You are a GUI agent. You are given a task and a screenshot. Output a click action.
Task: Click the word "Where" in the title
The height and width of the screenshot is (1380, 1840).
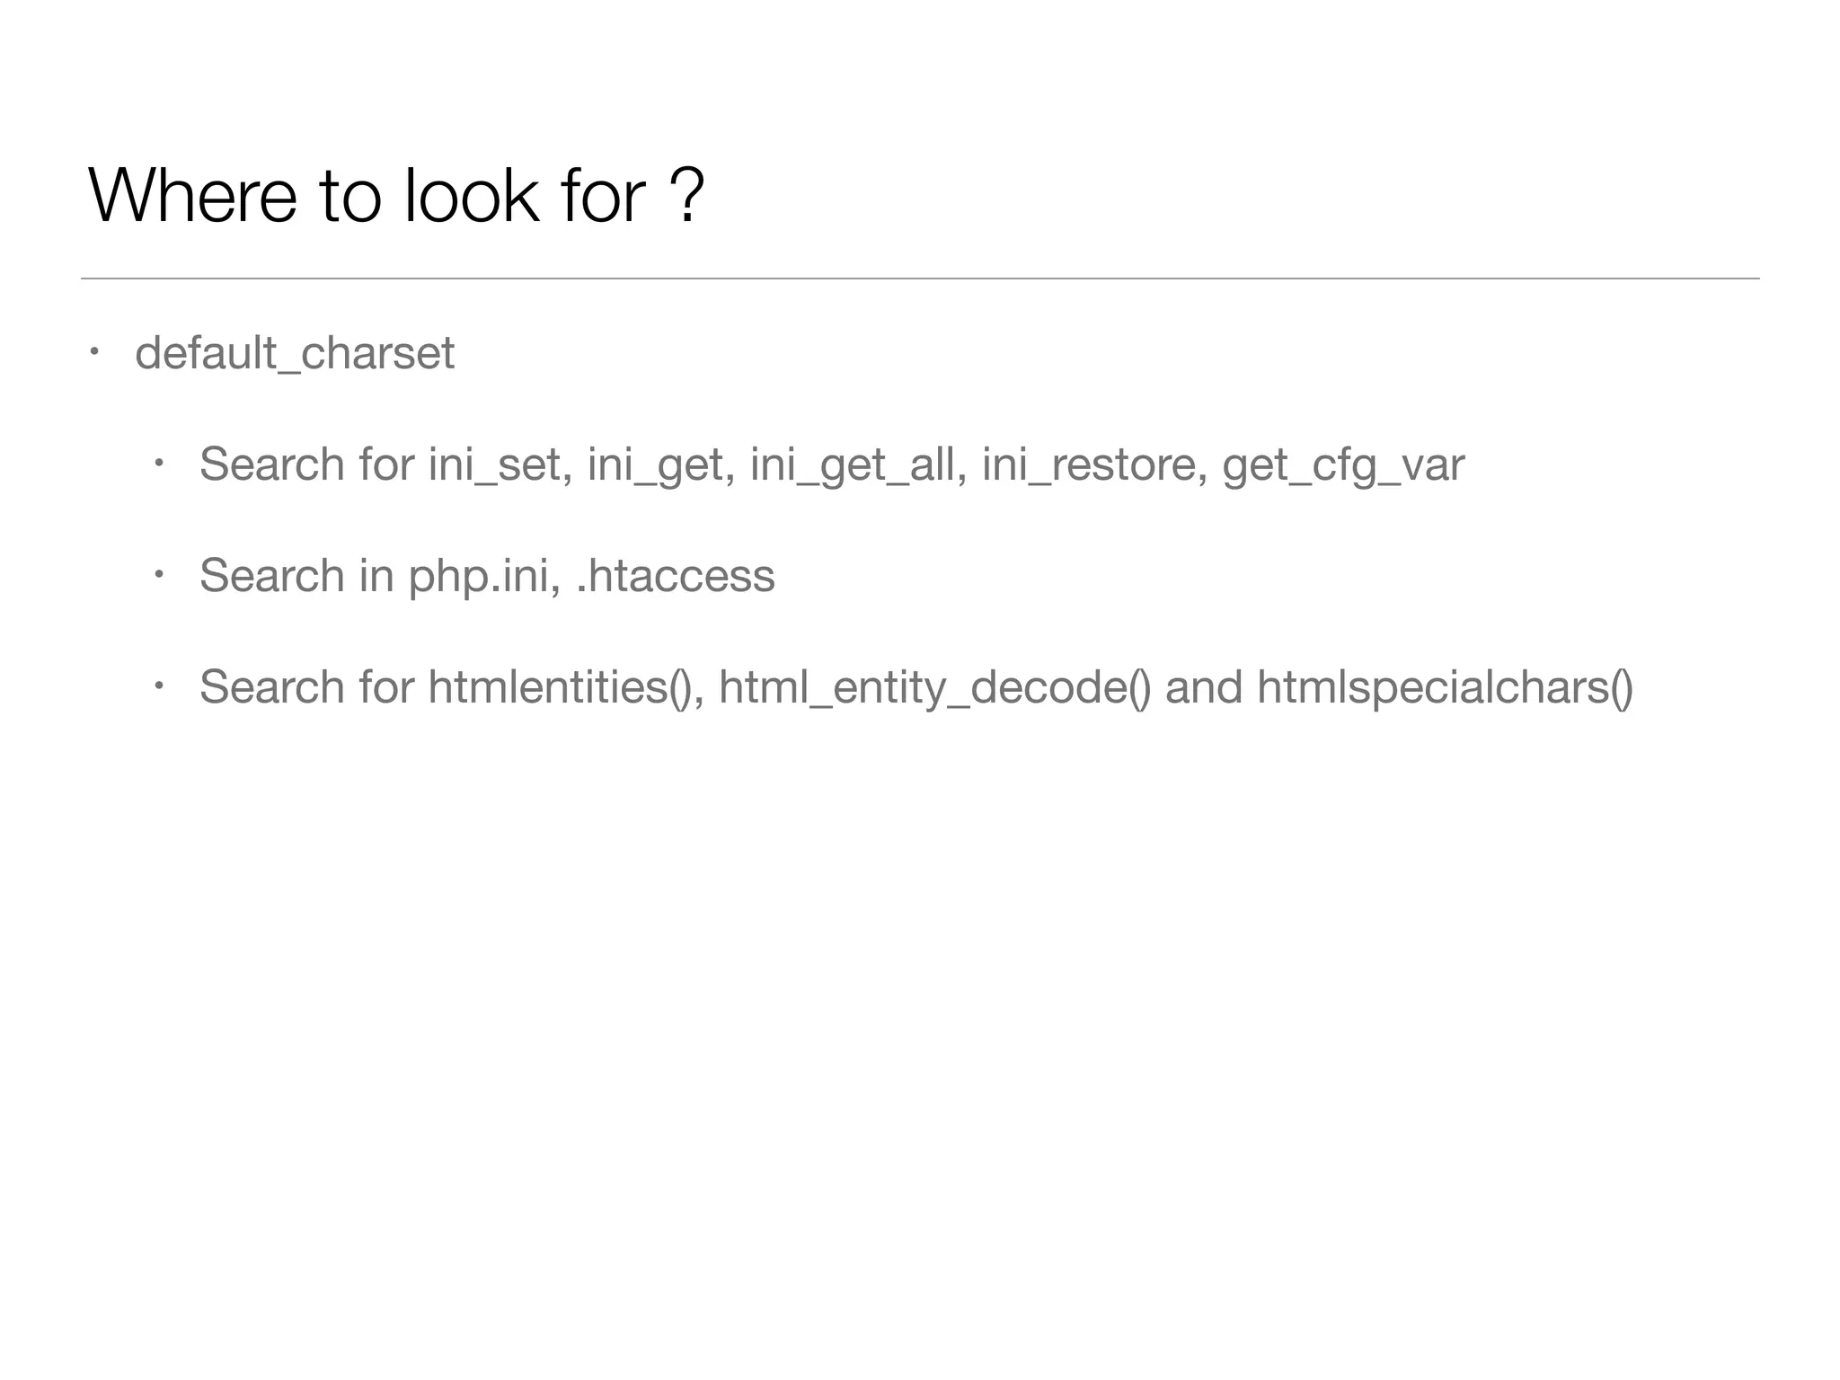(192, 195)
